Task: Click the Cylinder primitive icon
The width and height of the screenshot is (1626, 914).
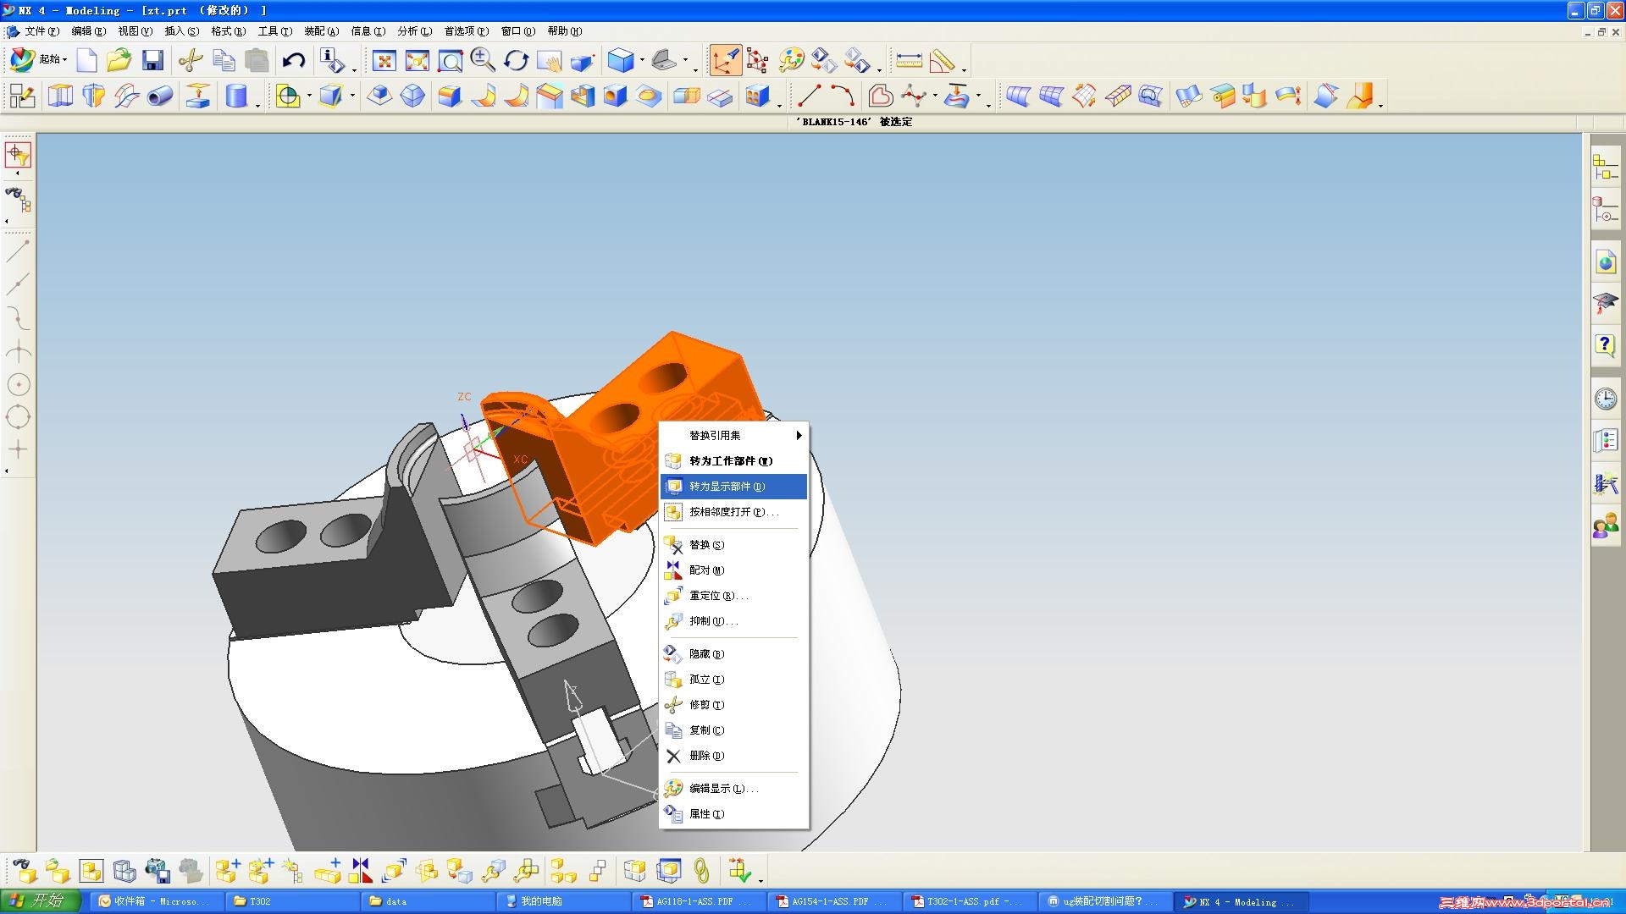Action: pos(236,96)
